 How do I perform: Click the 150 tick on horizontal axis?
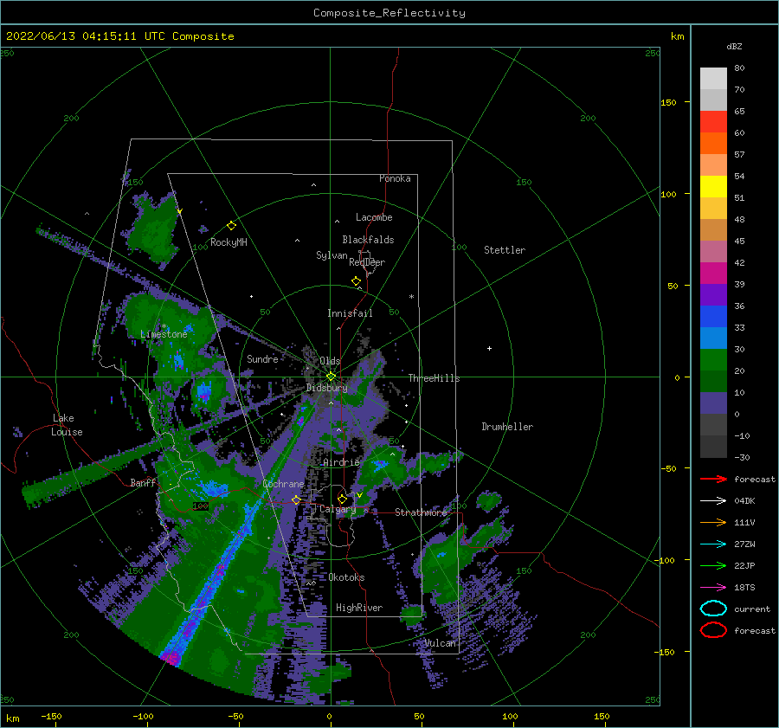(x=602, y=716)
